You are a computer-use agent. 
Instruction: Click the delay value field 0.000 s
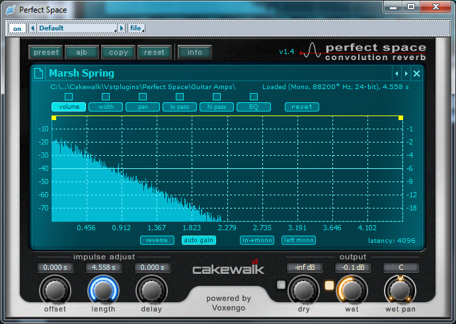(x=152, y=267)
